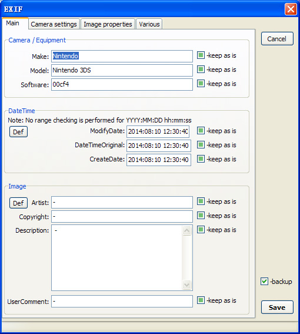This screenshot has height=334, width=300.
Task: Open the Camera settings tab
Action: [54, 24]
